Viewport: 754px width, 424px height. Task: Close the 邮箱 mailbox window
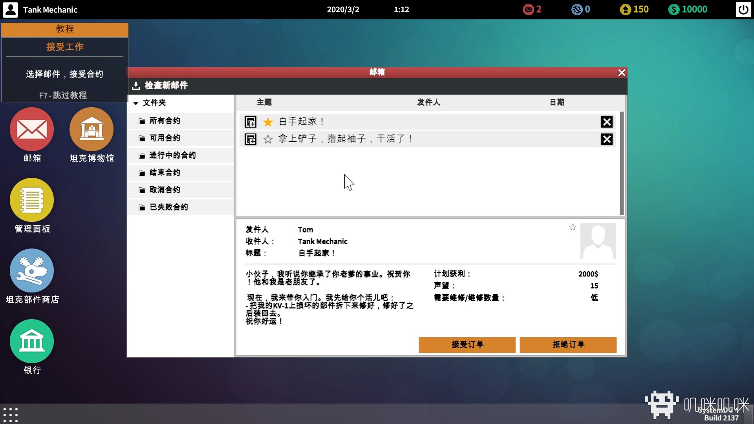(621, 73)
